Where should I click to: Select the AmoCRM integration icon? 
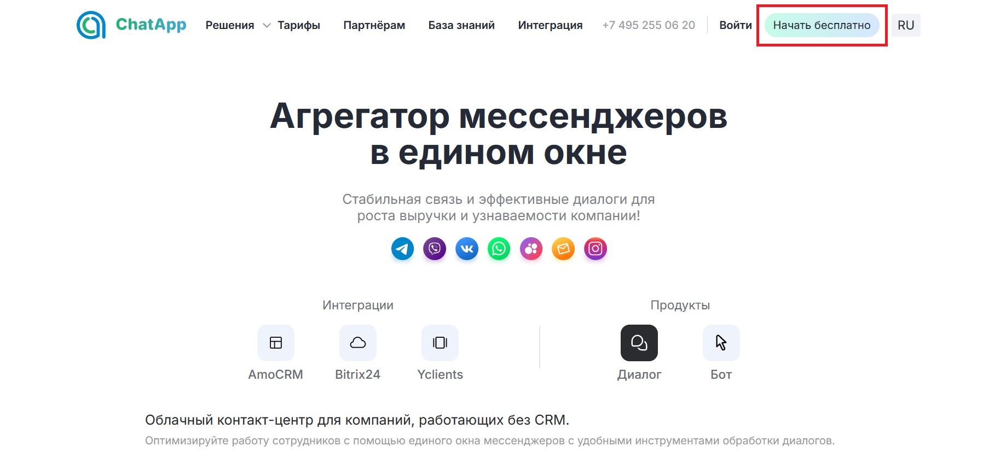tap(276, 343)
